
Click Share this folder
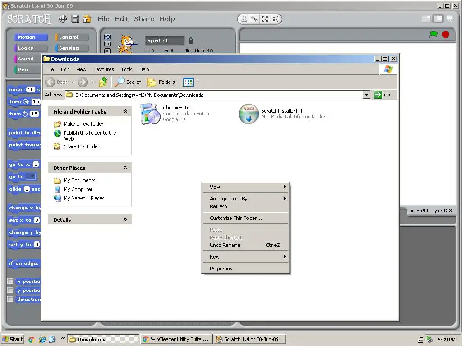(x=81, y=146)
